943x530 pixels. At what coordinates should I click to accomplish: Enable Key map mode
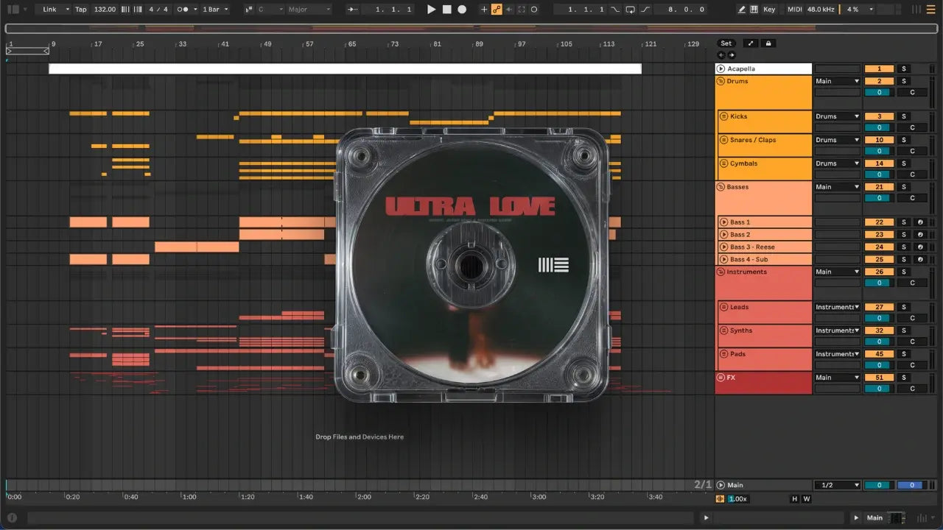[769, 10]
